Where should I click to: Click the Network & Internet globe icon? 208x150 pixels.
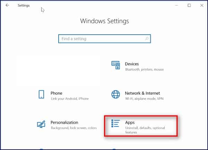pos(115,95)
